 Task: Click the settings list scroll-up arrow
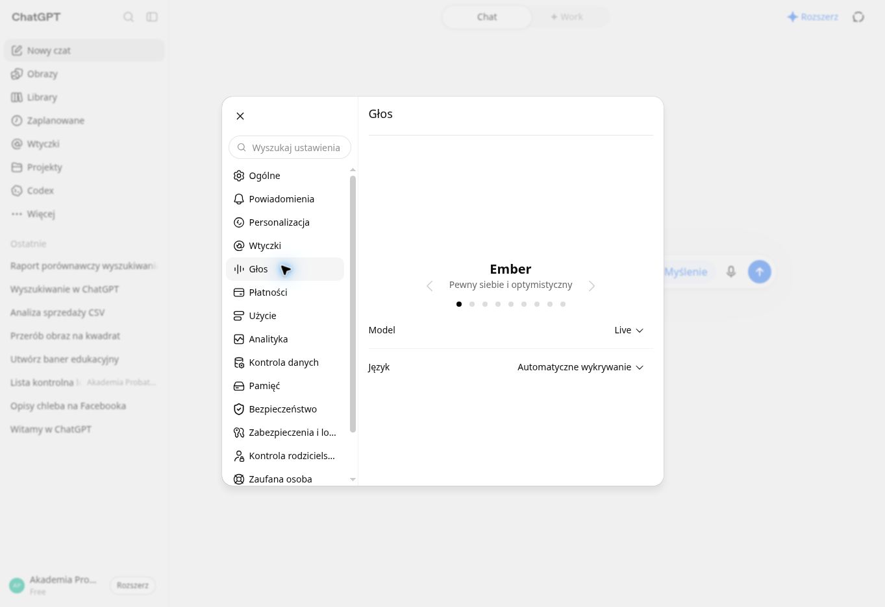(x=353, y=170)
